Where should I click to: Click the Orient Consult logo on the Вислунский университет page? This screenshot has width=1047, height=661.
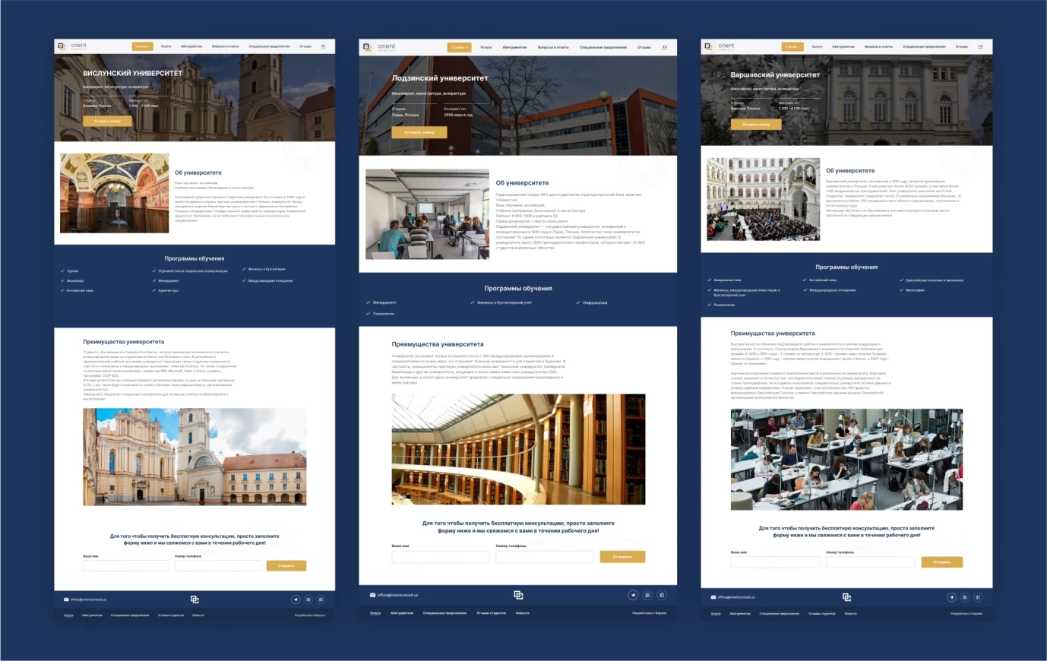click(x=72, y=46)
